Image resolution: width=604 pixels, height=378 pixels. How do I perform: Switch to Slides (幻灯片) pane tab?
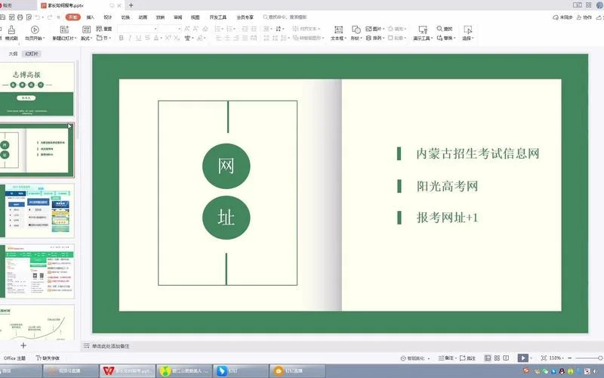click(32, 54)
